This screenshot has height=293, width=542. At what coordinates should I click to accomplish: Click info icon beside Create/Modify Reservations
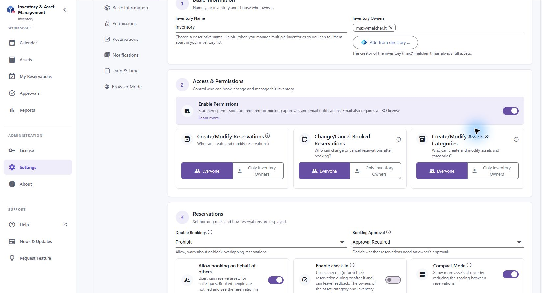(268, 136)
